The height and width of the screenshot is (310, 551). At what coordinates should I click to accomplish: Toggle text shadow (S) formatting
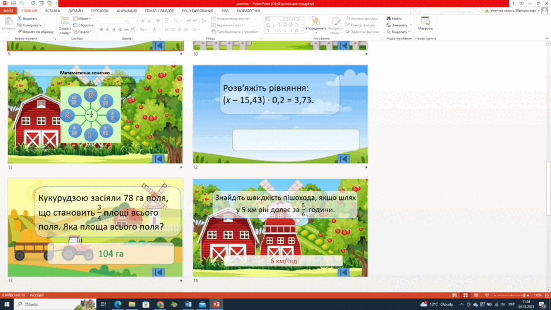(120, 30)
